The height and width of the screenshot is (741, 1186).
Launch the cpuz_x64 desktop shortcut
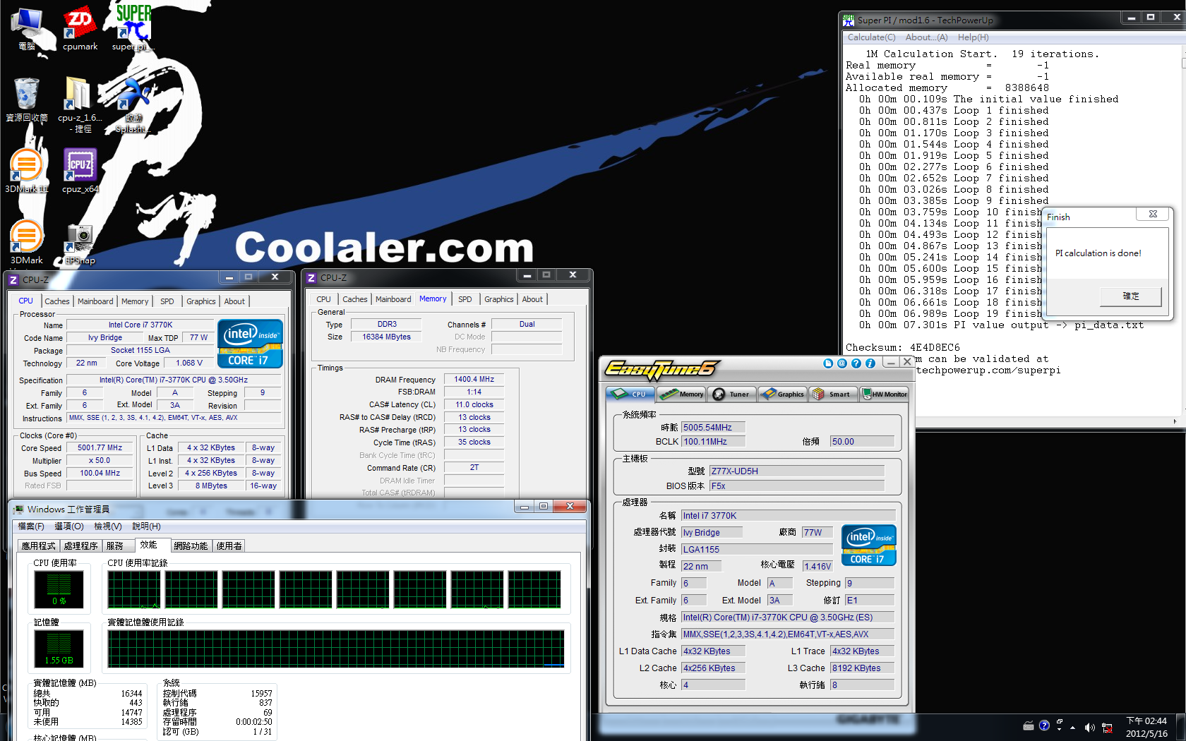click(80, 171)
